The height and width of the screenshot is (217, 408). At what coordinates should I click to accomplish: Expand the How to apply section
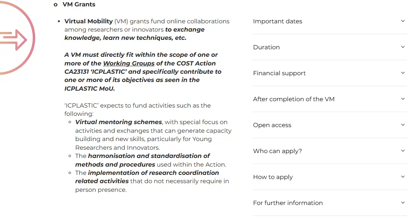click(x=273, y=176)
